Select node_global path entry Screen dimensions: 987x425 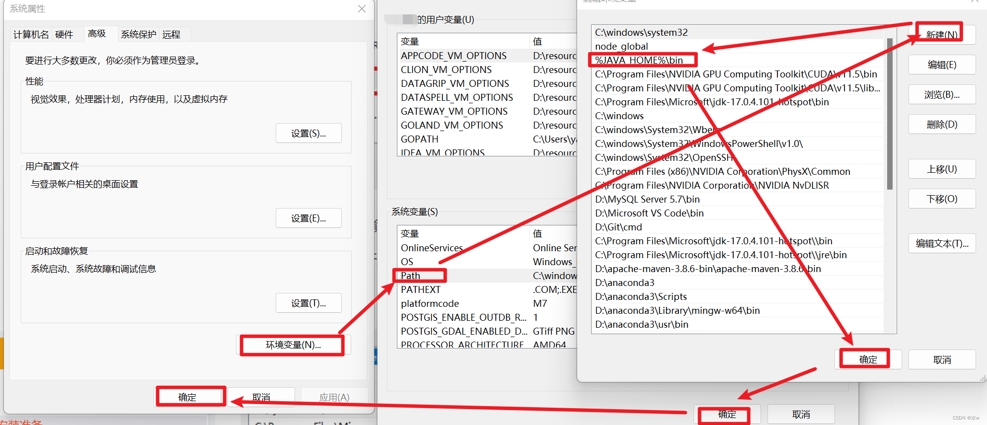739,46
